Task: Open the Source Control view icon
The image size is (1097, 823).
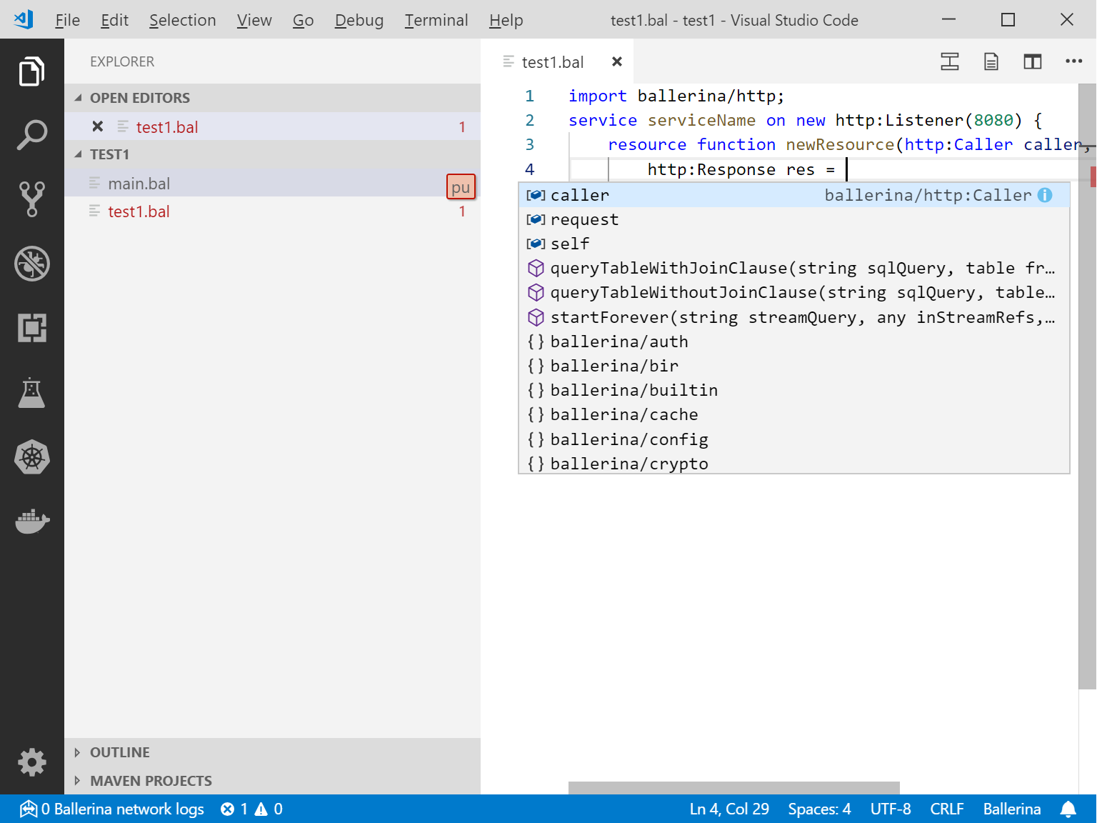Action: point(31,199)
